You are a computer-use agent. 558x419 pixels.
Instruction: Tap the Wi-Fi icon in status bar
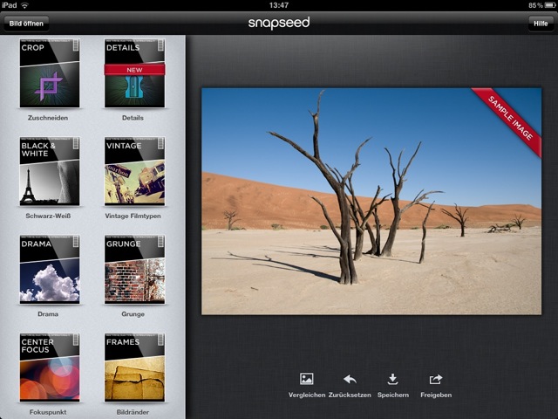[24, 5]
